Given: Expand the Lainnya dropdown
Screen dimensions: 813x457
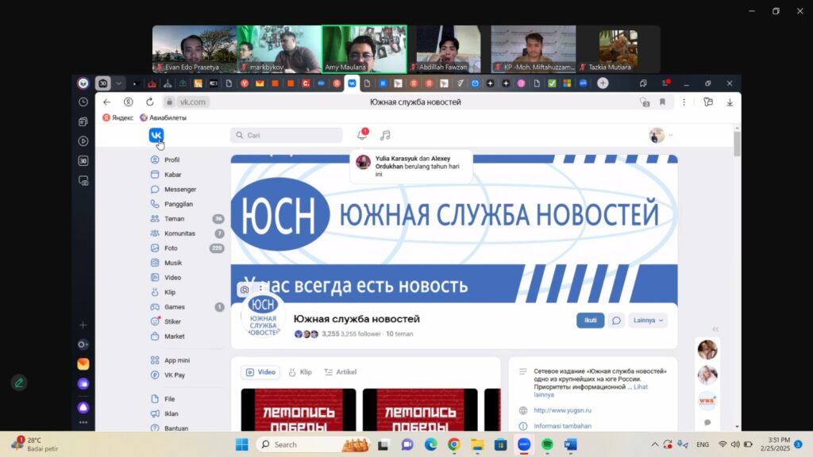Looking at the screenshot, I should (648, 321).
